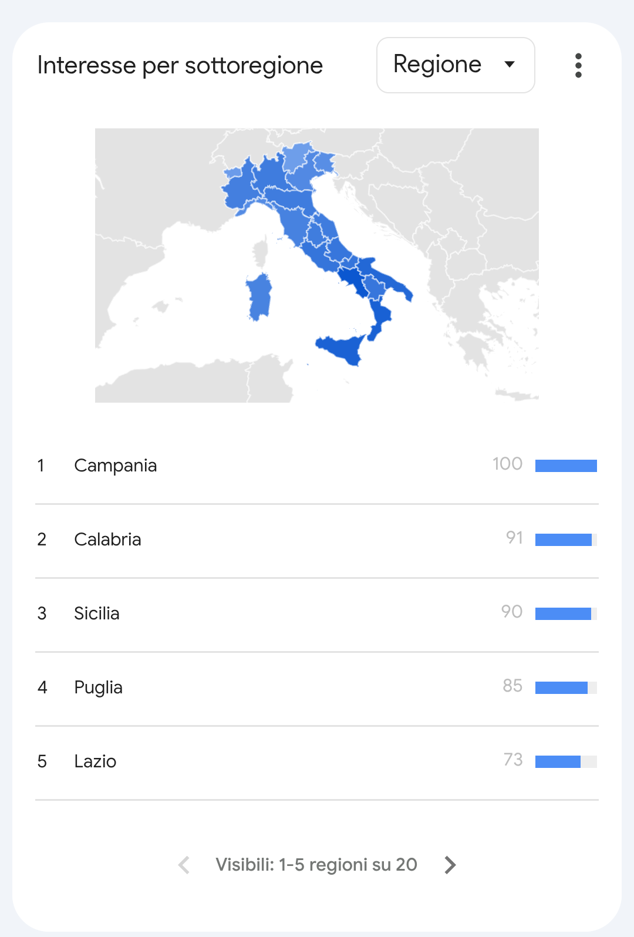The image size is (634, 937).
Task: Click the Regione dropdown arrow
Action: click(510, 65)
